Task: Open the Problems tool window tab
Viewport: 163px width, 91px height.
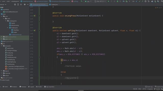Action: [x=13, y=87]
